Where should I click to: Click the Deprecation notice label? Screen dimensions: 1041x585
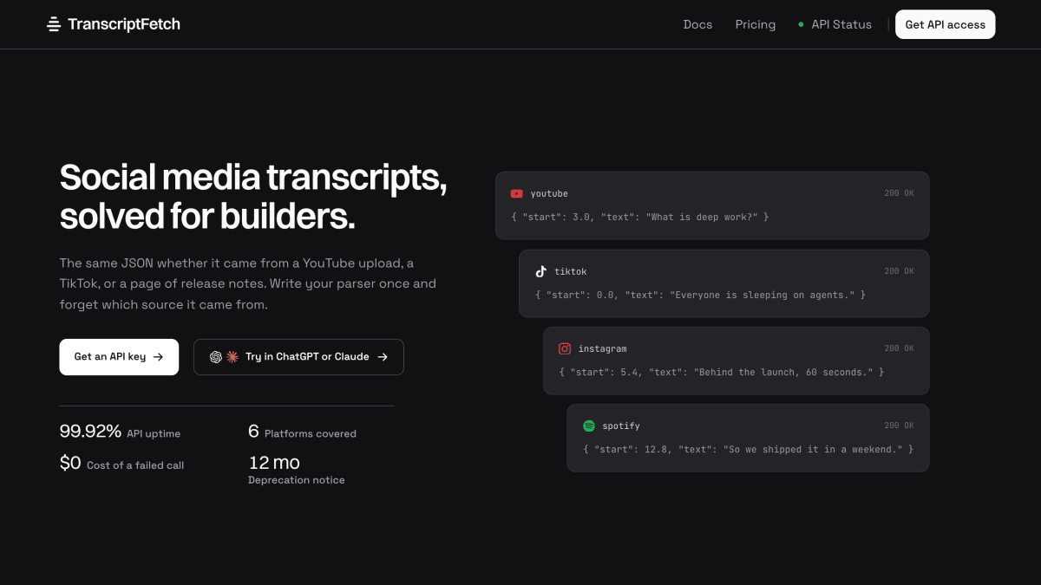297,480
